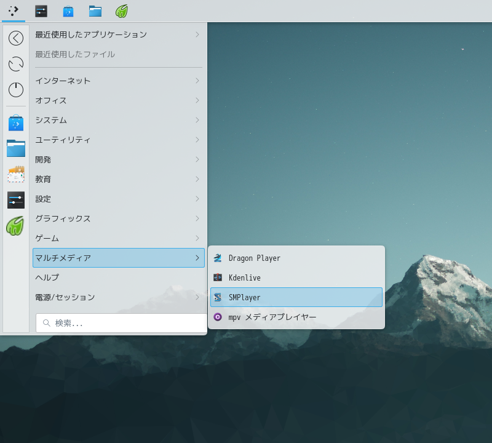Open the 開発 category
The image size is (492, 443).
(119, 159)
